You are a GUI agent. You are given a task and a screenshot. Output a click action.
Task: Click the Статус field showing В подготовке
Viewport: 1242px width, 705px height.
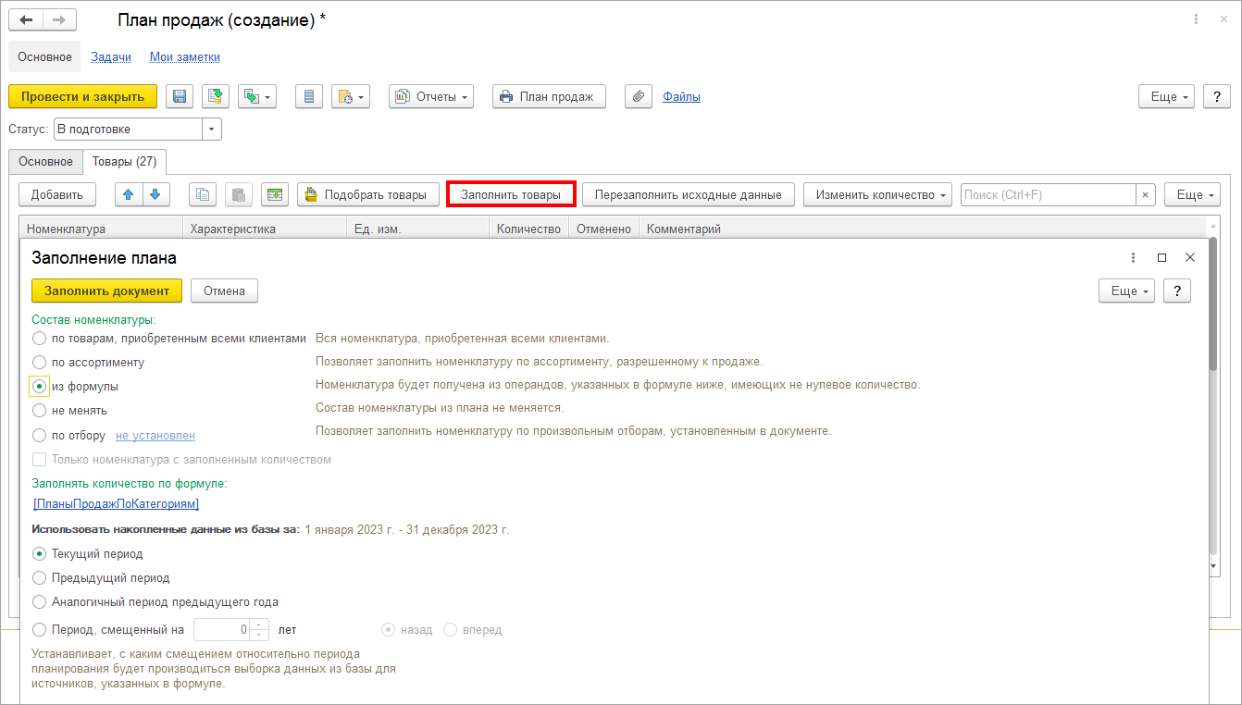click(x=128, y=130)
